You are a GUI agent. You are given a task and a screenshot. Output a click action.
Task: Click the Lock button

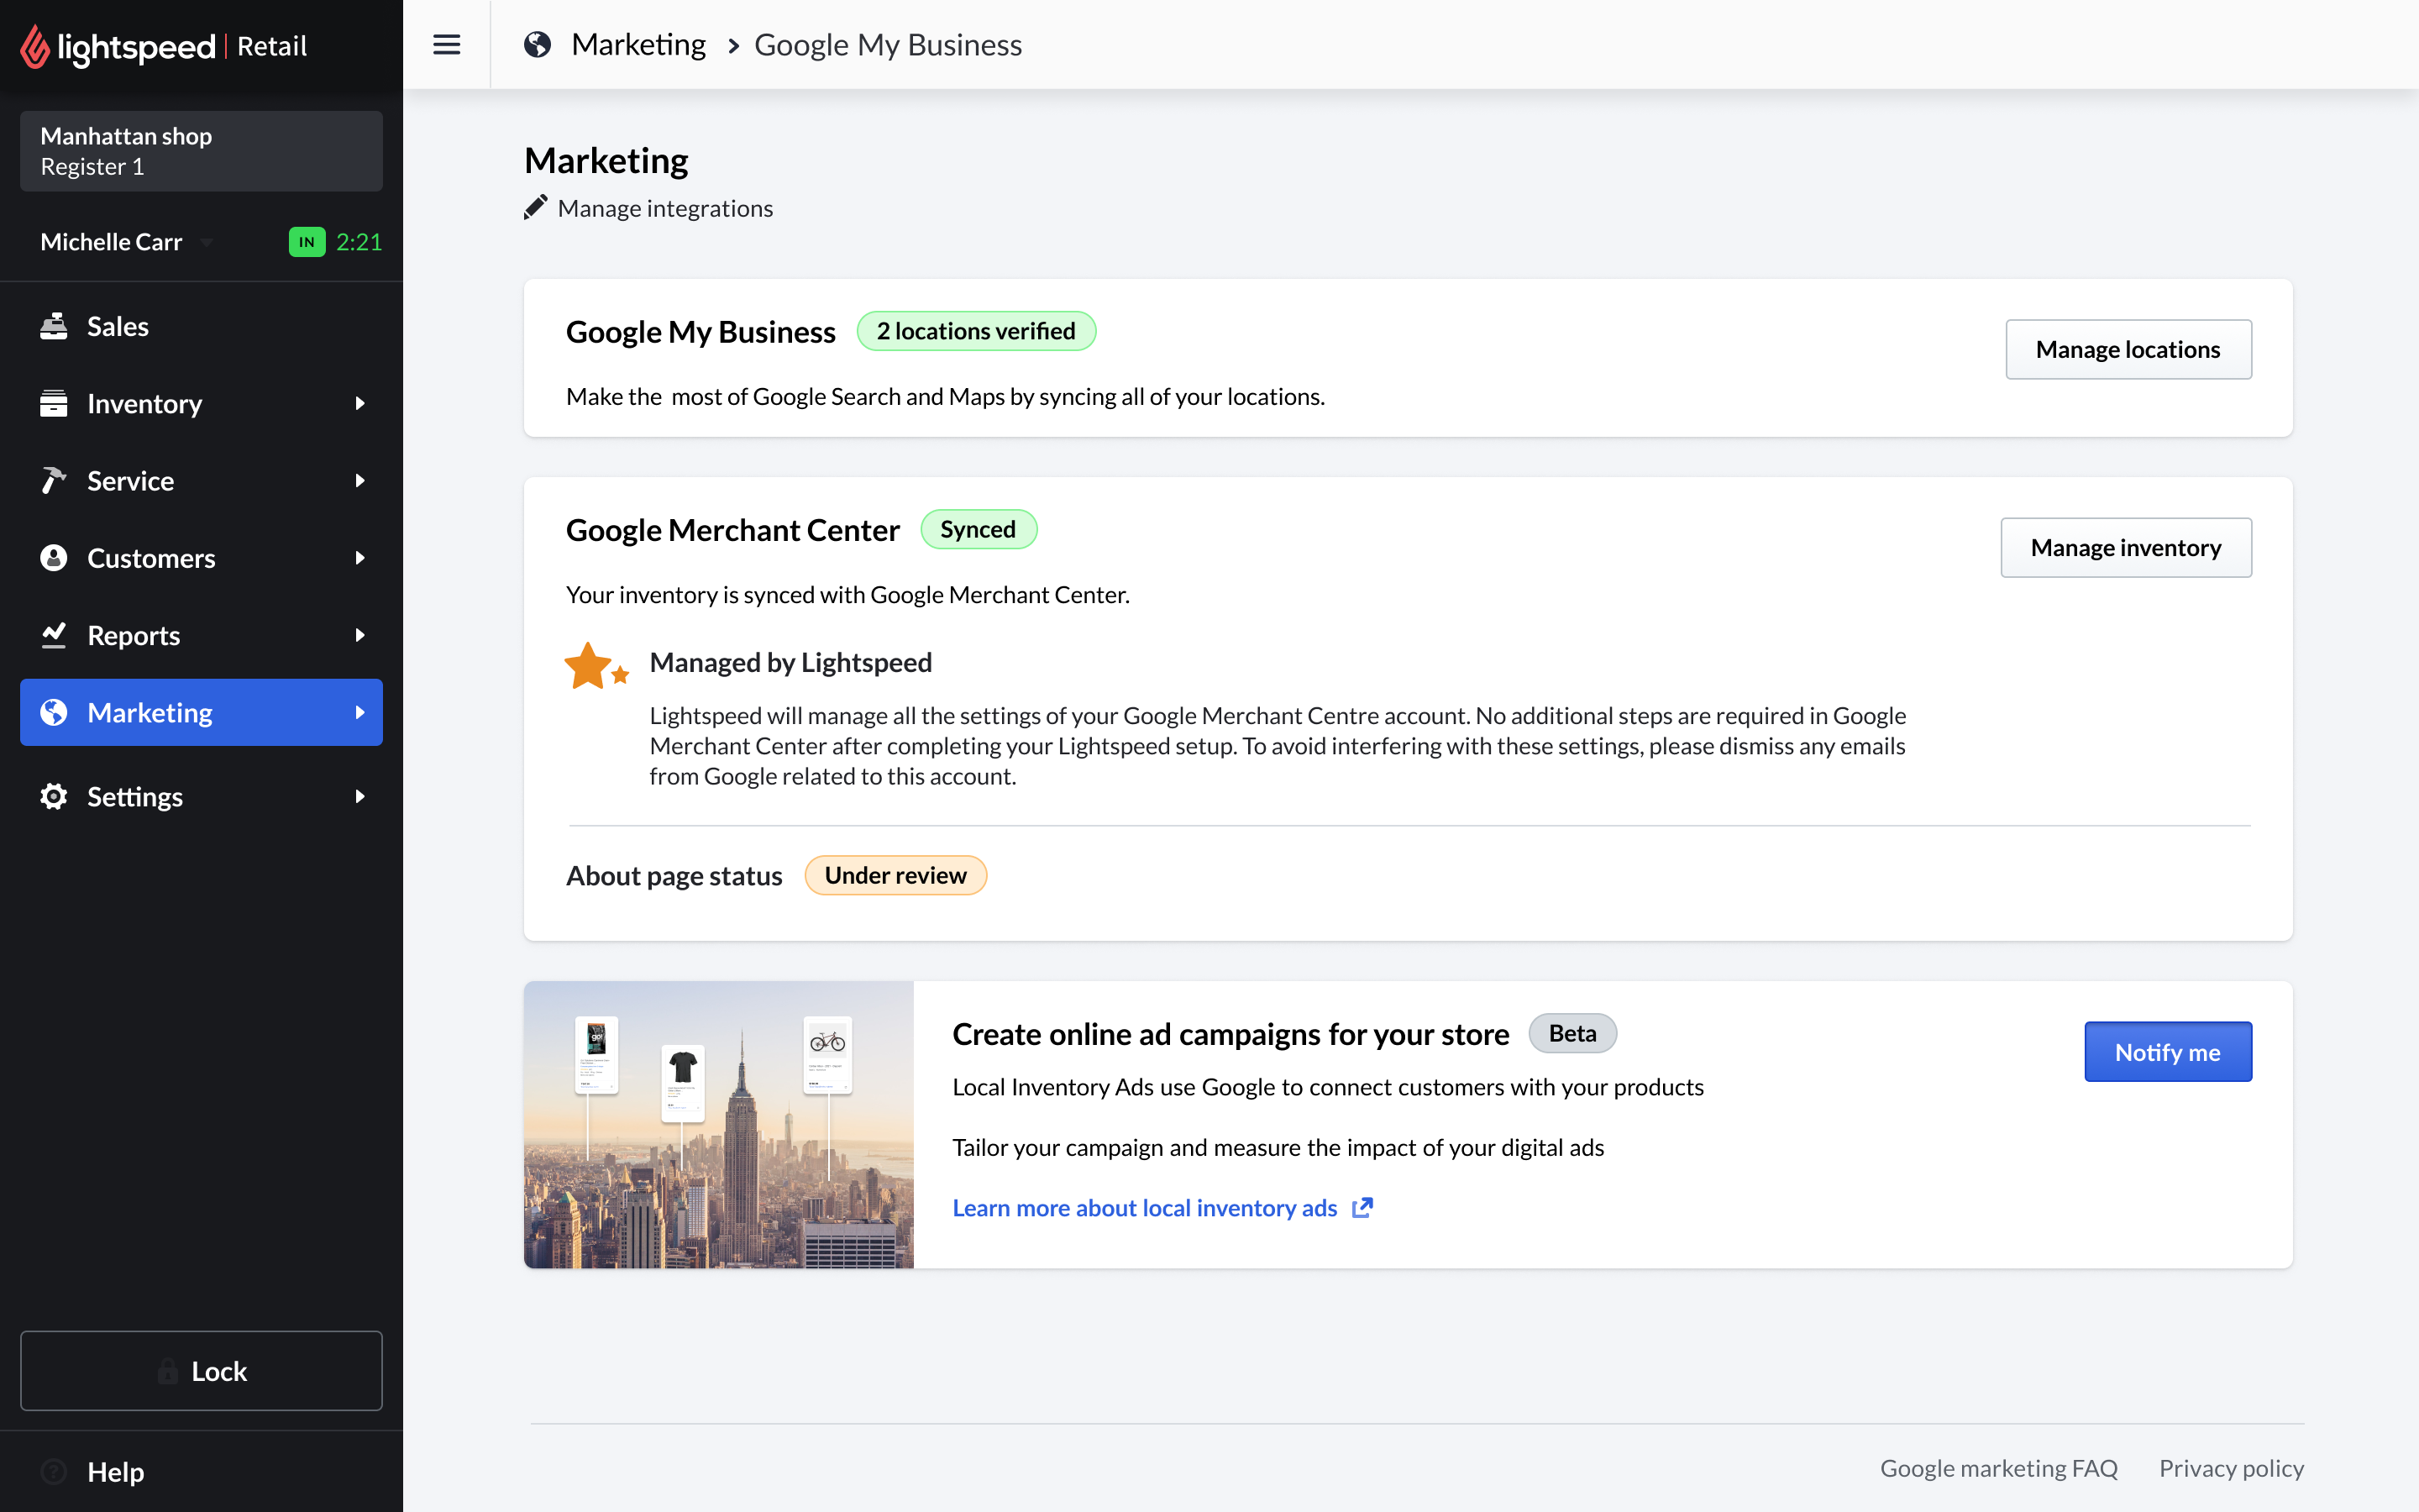coord(201,1370)
